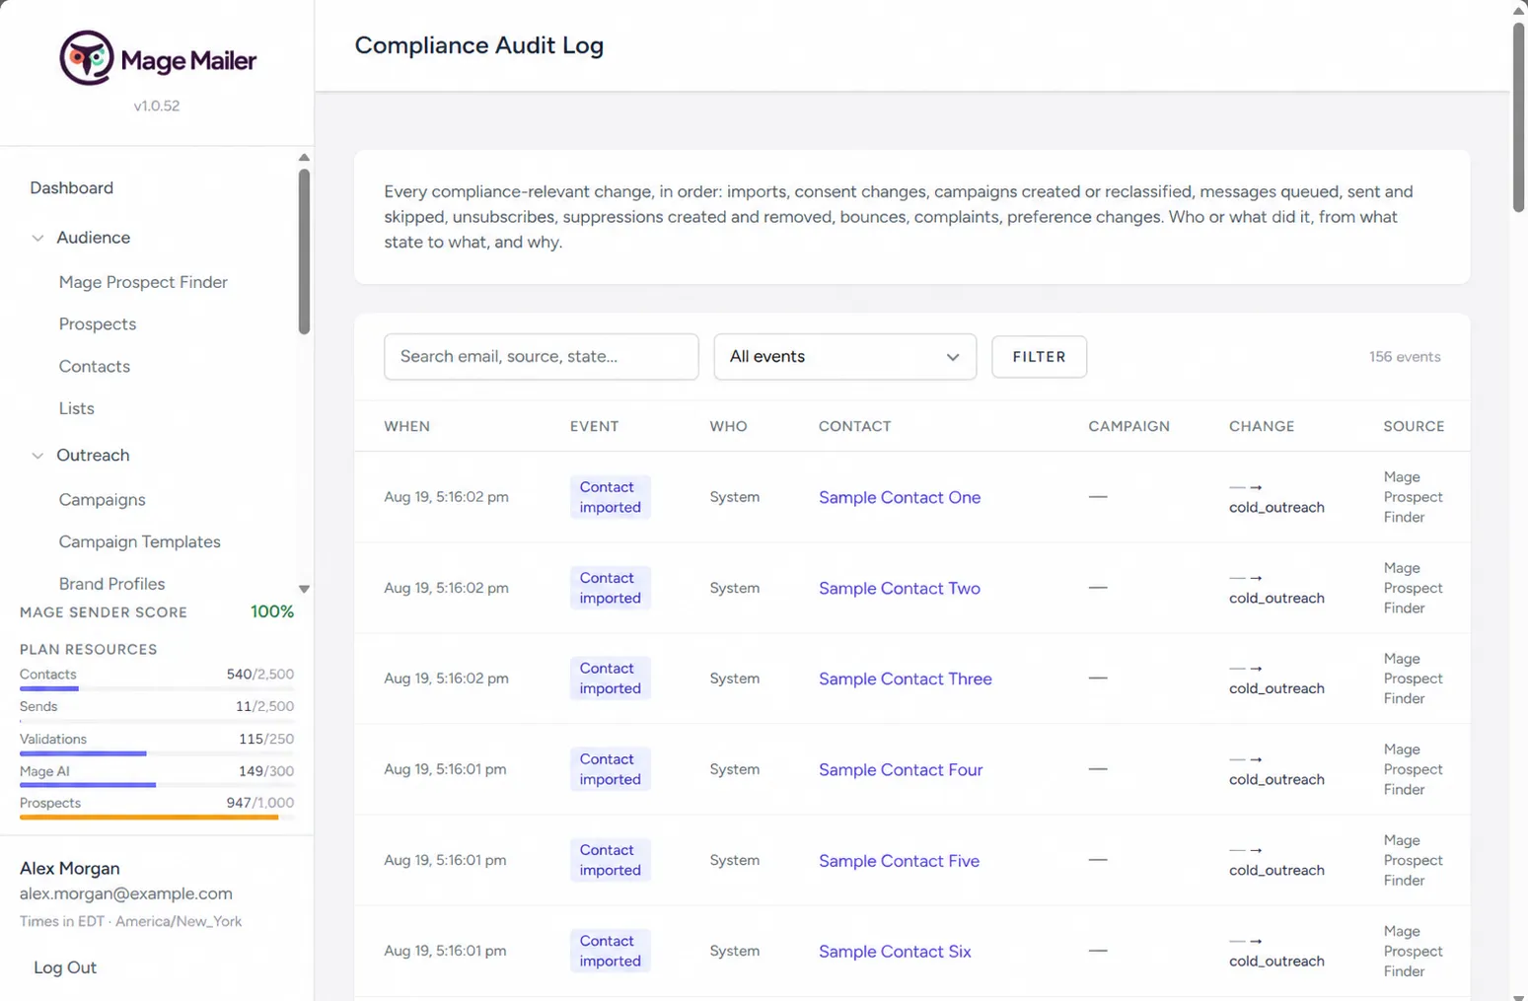Go to Brand Profiles
Image resolution: width=1528 pixels, height=1001 pixels.
pyautogui.click(x=111, y=584)
